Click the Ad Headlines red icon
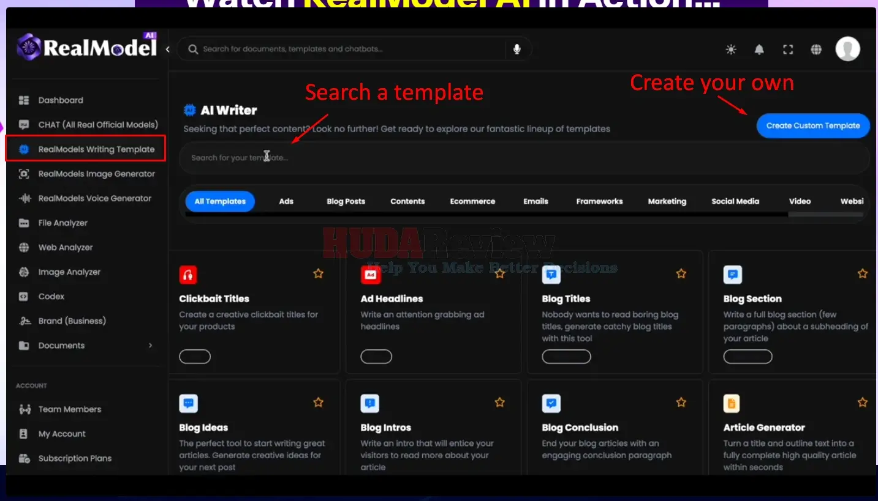This screenshot has height=501, width=878. click(x=370, y=275)
